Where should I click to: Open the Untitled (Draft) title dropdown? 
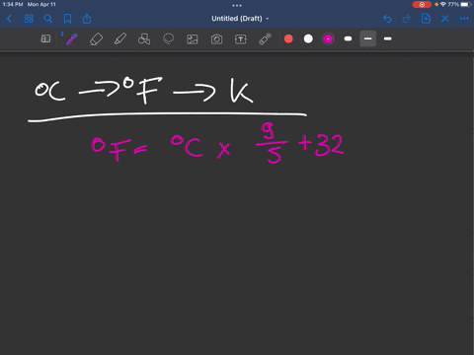click(240, 19)
